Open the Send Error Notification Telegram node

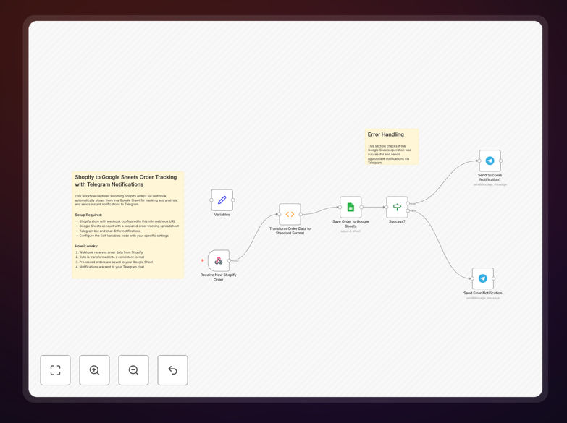click(x=483, y=278)
